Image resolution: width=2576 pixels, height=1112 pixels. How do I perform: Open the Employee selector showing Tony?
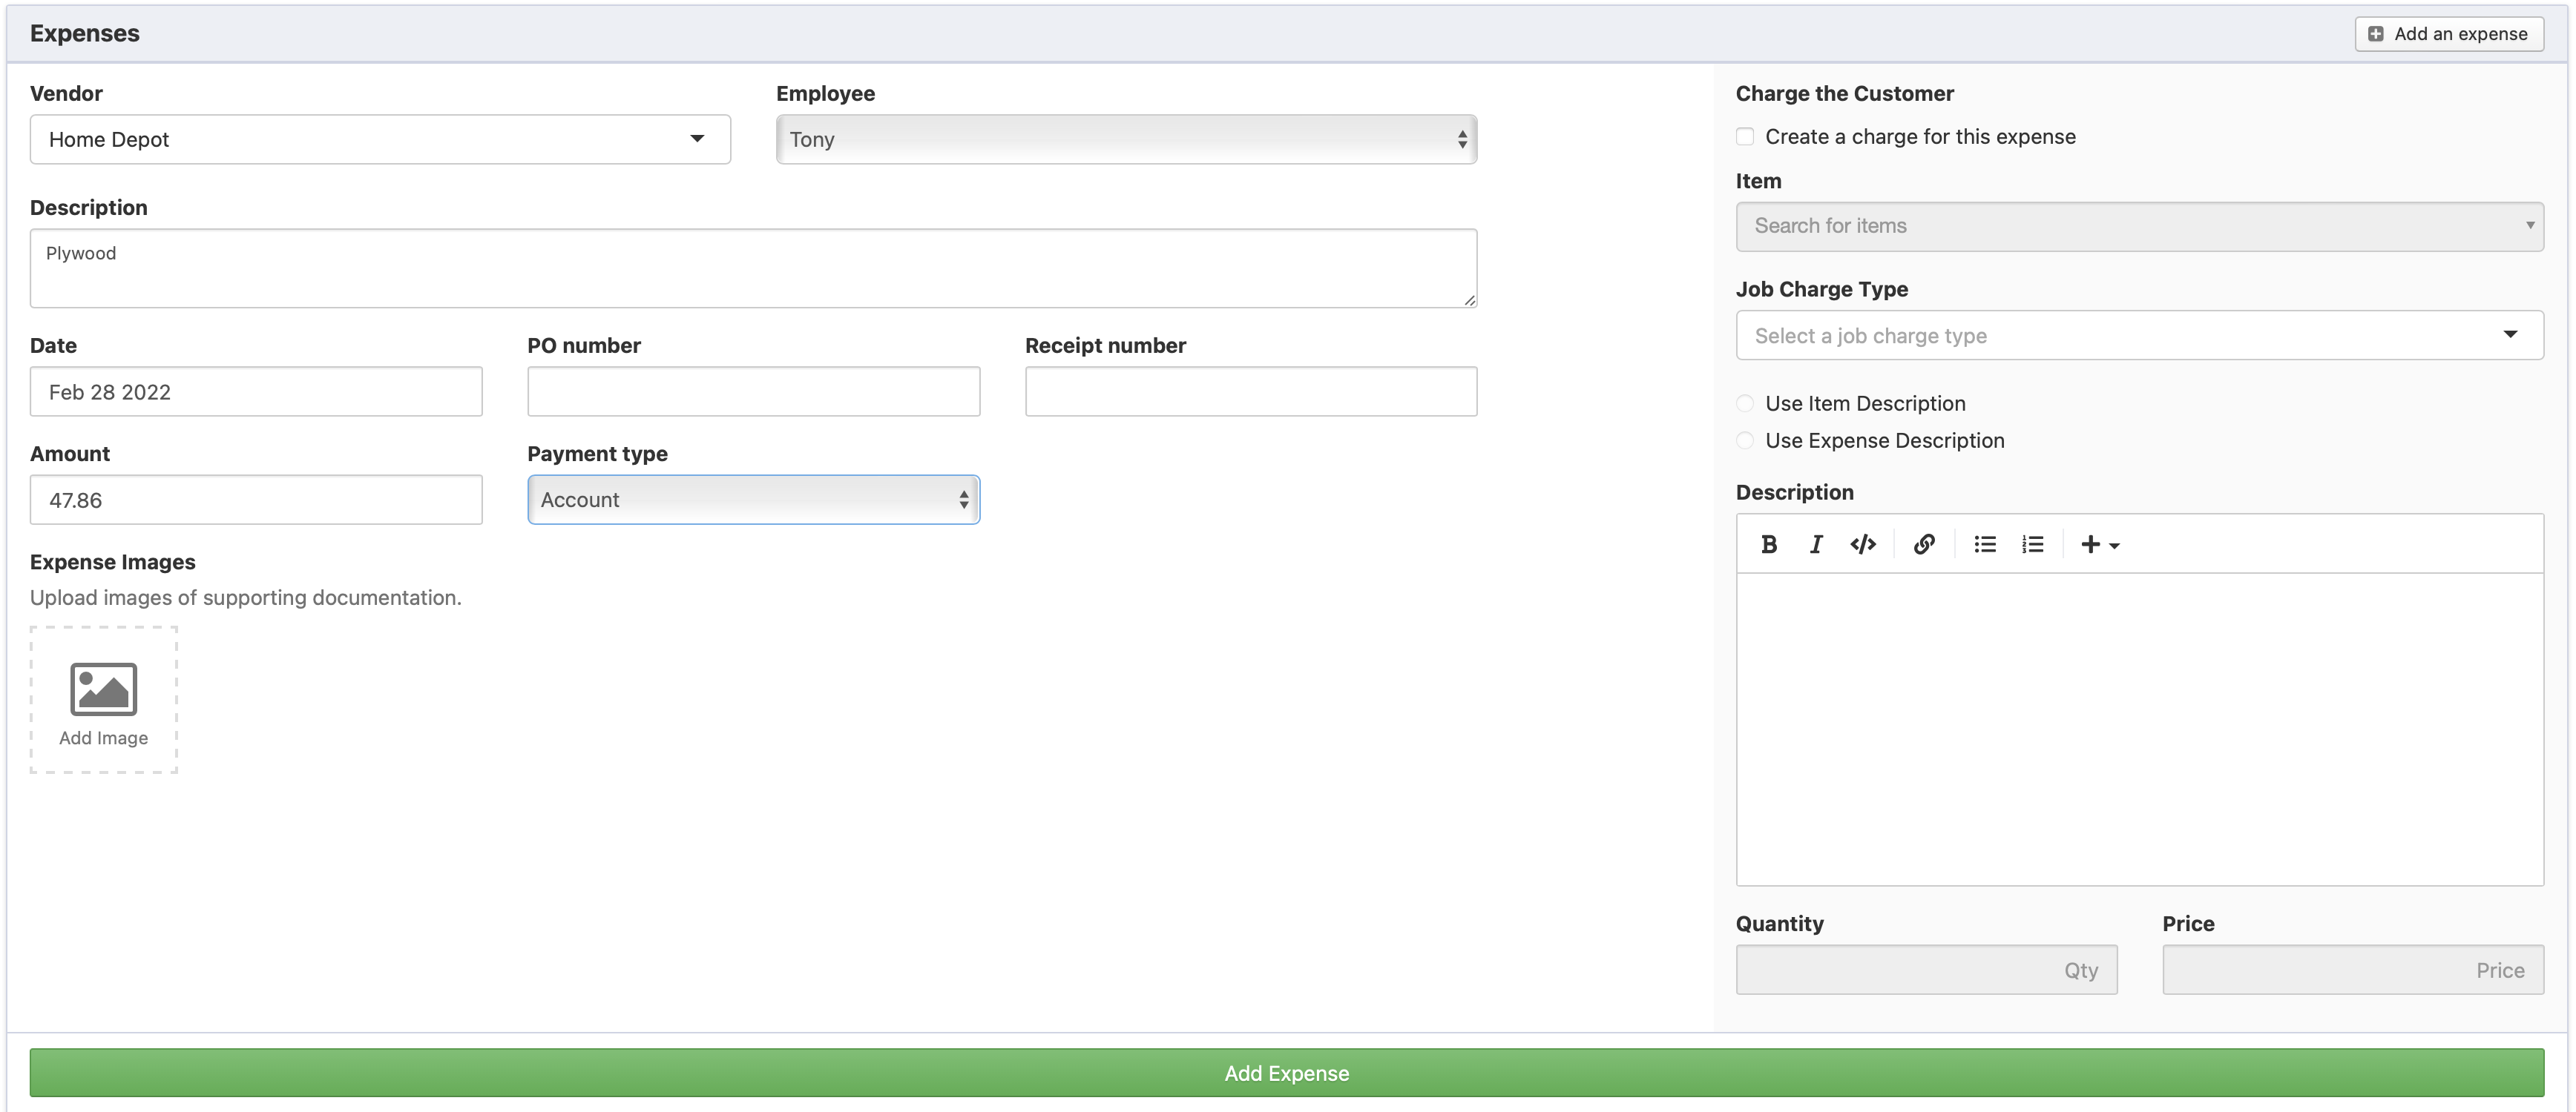[x=1126, y=140]
